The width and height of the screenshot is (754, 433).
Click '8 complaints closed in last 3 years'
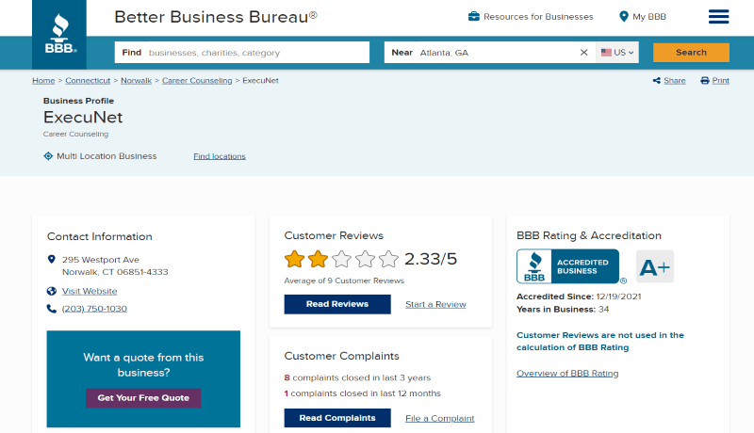pyautogui.click(x=357, y=377)
